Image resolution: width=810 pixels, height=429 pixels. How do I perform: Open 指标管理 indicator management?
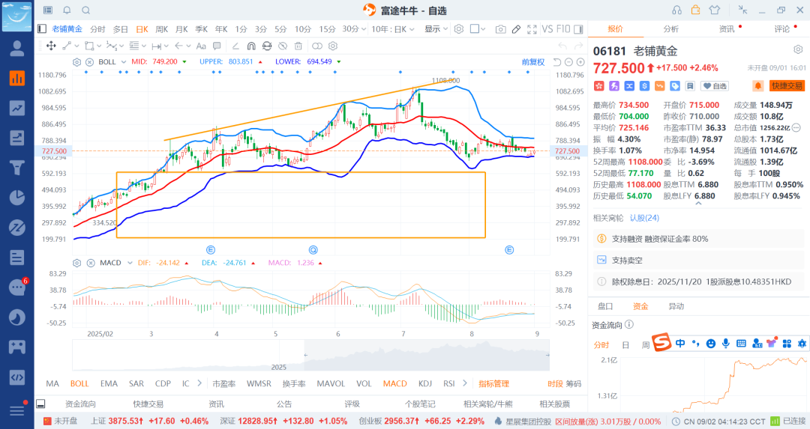[x=493, y=383]
